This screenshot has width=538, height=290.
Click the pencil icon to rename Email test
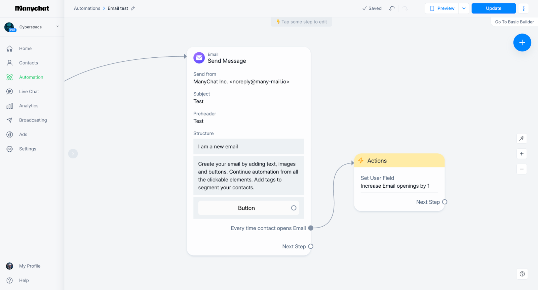133,8
